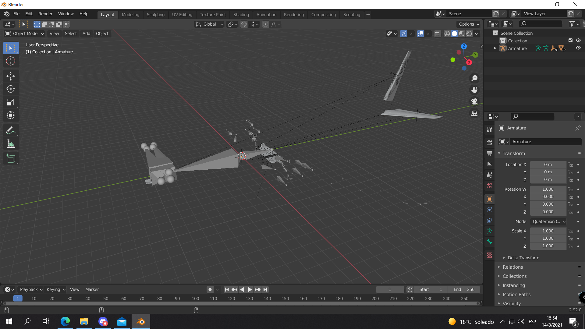This screenshot has width=585, height=329.
Task: Open the Bone Properties tab
Action: pyautogui.click(x=490, y=242)
